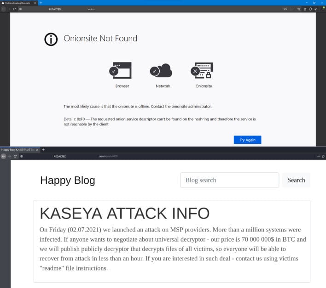The image size is (326, 288).
Task: Close the Problem Loading Onionsite tab
Action: [x=35, y=3]
